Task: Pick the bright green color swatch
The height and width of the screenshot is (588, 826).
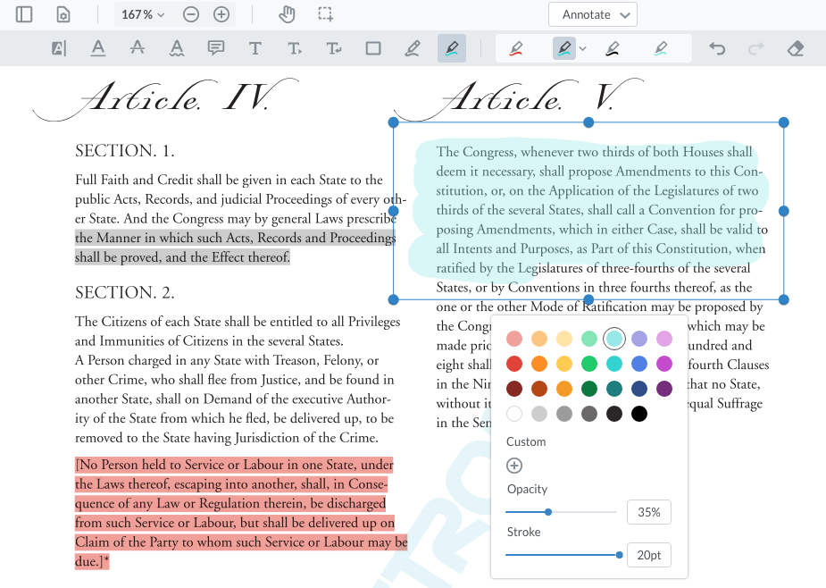Action: point(589,364)
